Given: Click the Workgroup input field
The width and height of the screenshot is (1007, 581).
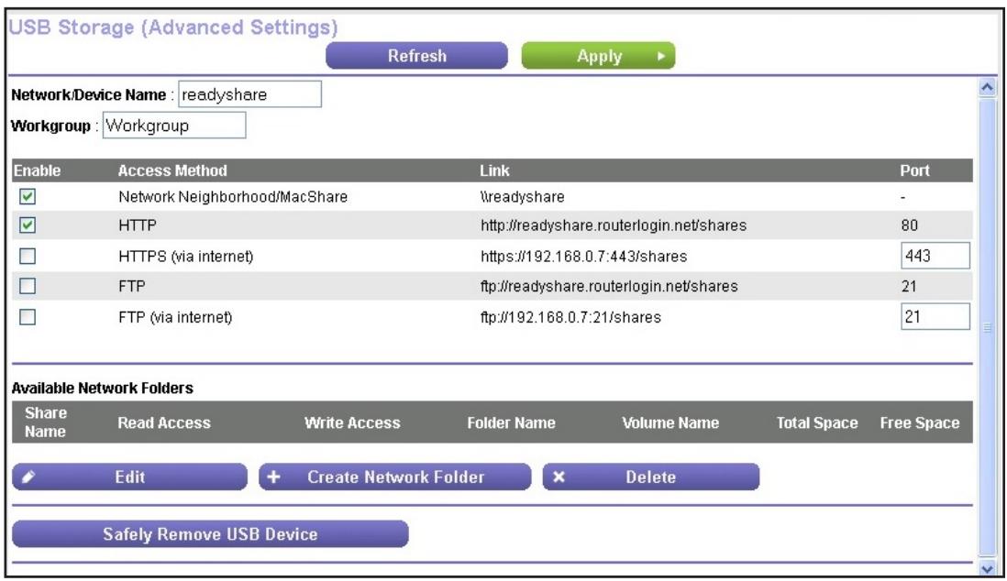Looking at the screenshot, I should [x=174, y=126].
